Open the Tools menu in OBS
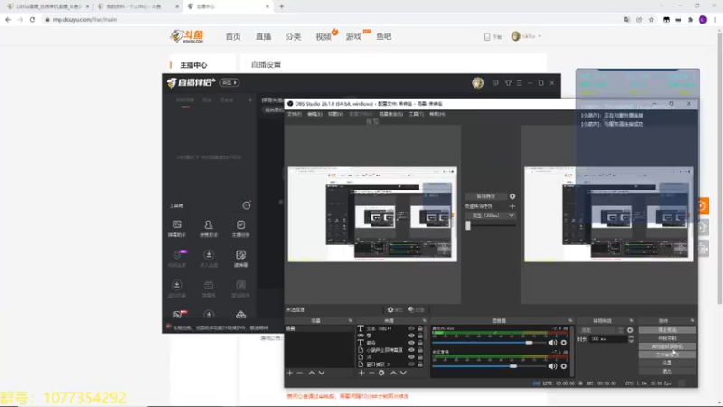Viewport: 723px width, 407px height. click(x=416, y=114)
